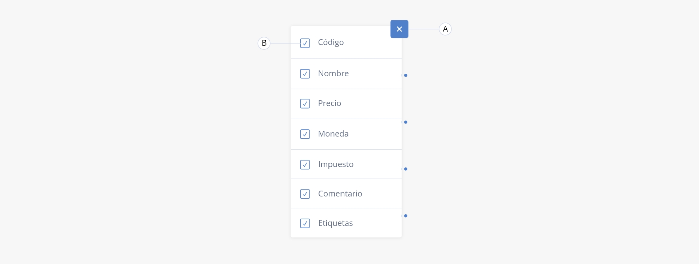Choose the Impuesto label text
This screenshot has height=264, width=699.
[x=336, y=165]
